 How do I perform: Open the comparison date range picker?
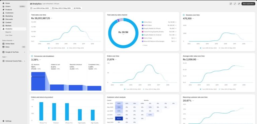[61, 8]
